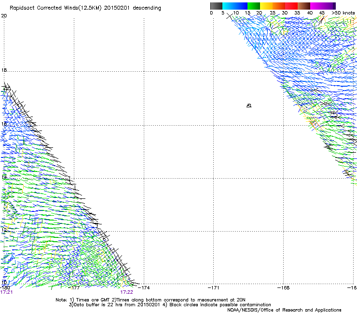Click the orange 25-30 knots color band
This screenshot has height=313, width=357.
point(279,6)
